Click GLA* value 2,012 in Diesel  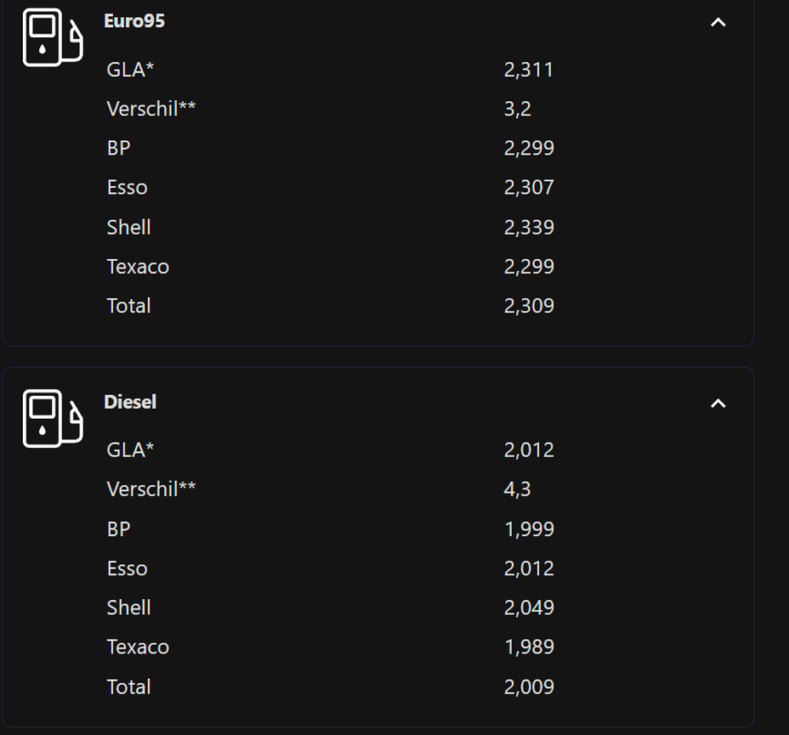529,450
